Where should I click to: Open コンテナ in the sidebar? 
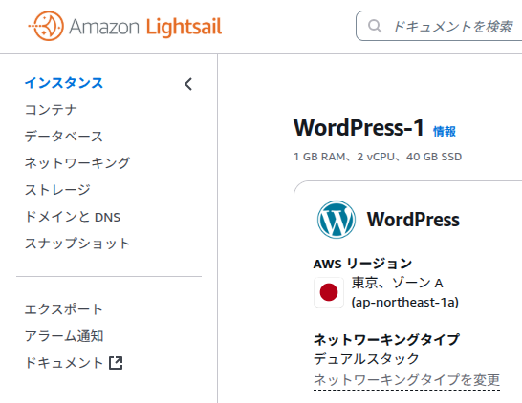tap(51, 110)
